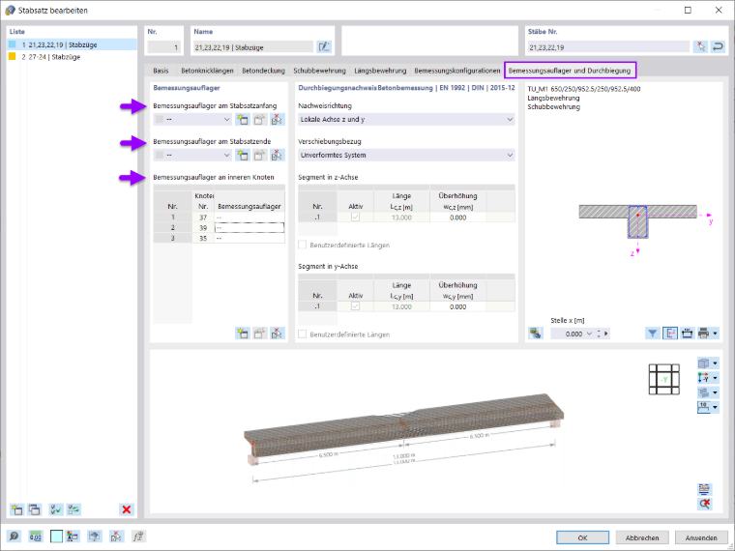Click the edit name icon beside Name field
Screen dimensions: 735x551
[x=323, y=46]
